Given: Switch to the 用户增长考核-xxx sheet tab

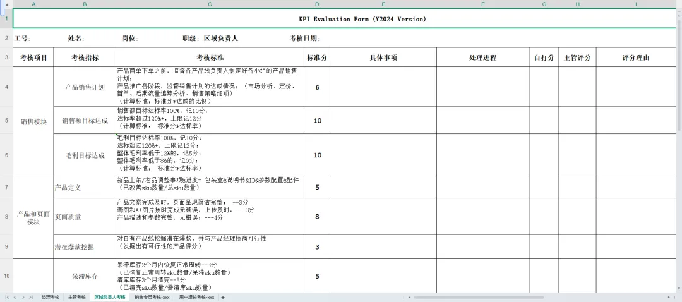Looking at the screenshot, I should pos(196,298).
